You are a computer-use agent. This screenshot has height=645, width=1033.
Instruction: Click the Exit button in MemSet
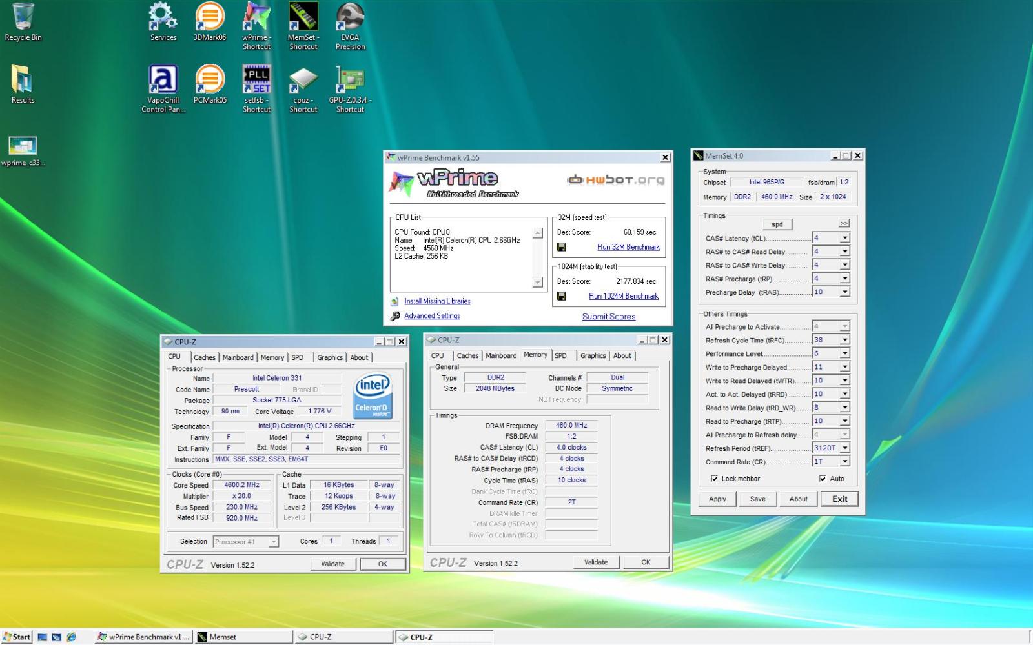[839, 499]
